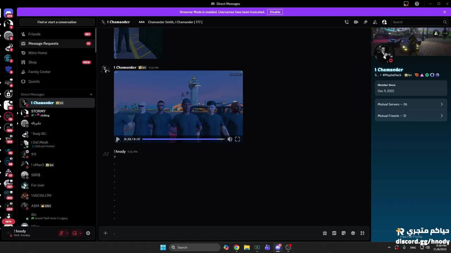This screenshot has height=253, width=451.
Task: Open ' Swip BC. conversation
Action: (57, 134)
